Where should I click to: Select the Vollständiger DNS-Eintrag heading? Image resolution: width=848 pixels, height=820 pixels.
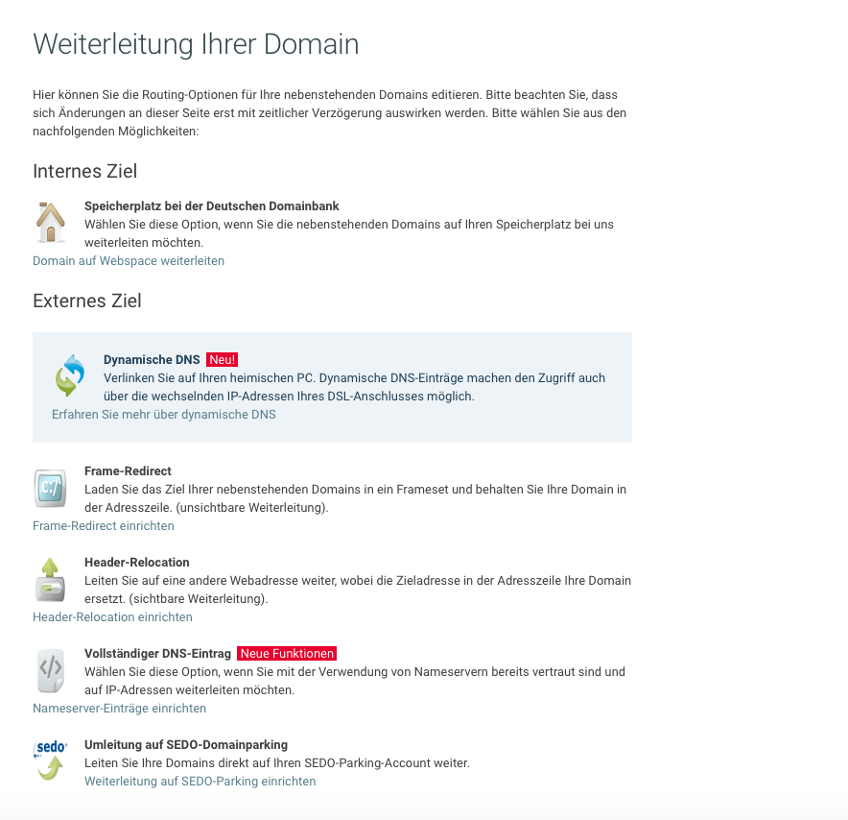[x=158, y=654]
